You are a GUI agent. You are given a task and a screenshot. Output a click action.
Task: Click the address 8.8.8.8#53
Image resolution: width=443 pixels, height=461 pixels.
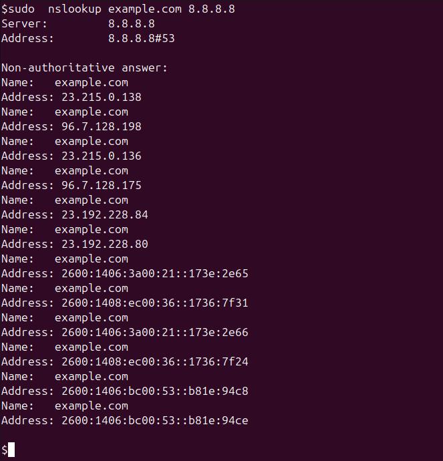pyautogui.click(x=141, y=39)
